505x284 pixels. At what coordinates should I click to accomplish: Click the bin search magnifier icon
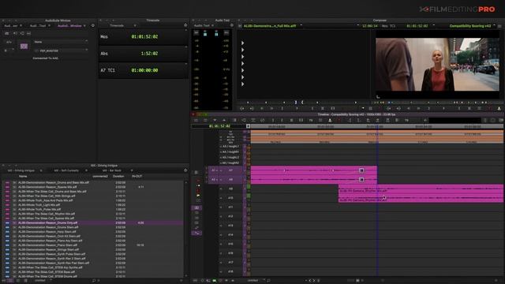coord(94,281)
